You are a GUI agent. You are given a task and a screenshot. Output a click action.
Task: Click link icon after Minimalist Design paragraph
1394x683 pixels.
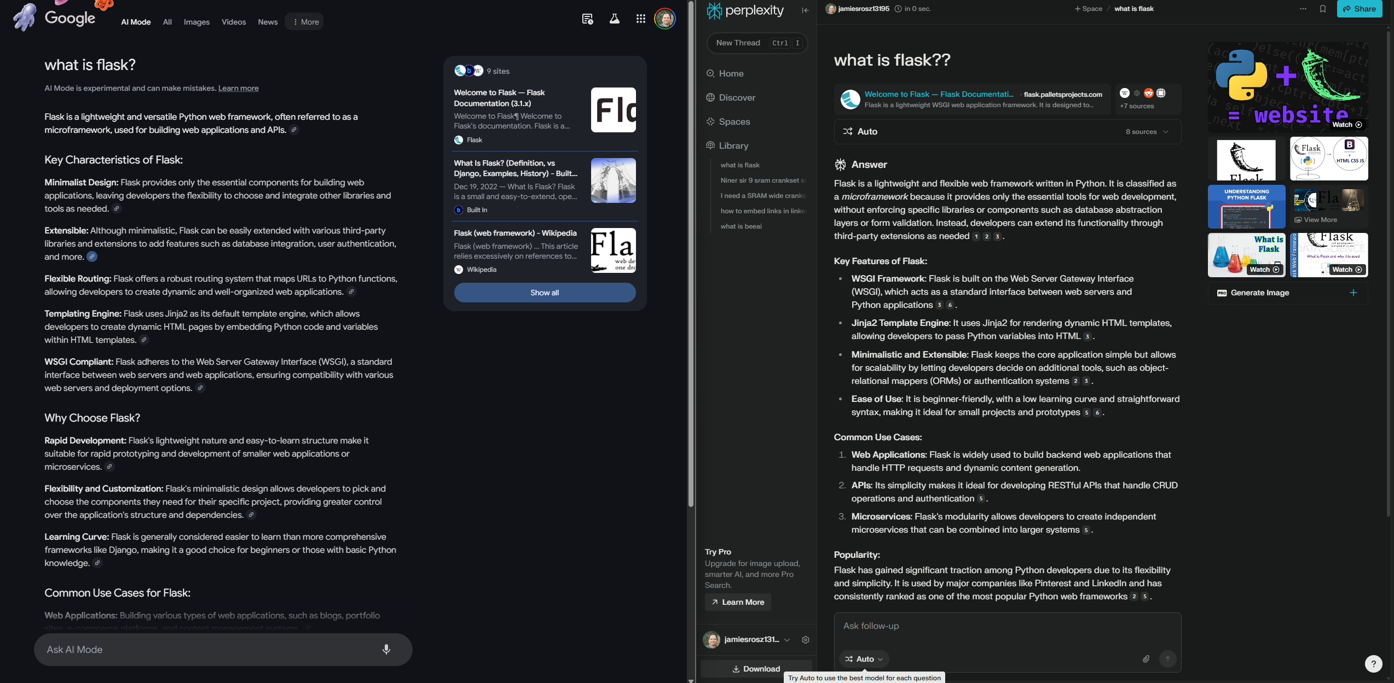tap(116, 208)
